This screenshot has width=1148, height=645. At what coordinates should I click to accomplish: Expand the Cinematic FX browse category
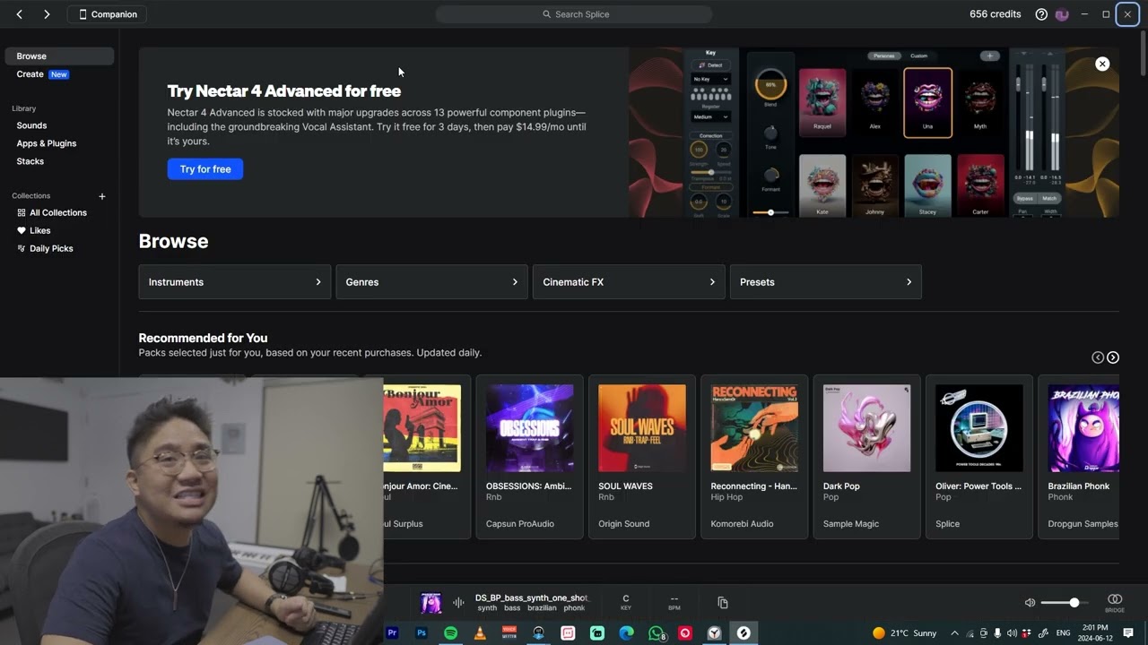point(629,282)
